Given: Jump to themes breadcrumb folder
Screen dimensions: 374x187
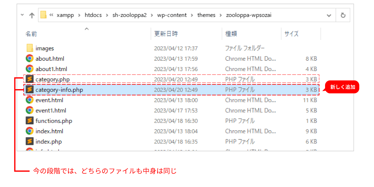Looking at the screenshot, I should [206, 15].
